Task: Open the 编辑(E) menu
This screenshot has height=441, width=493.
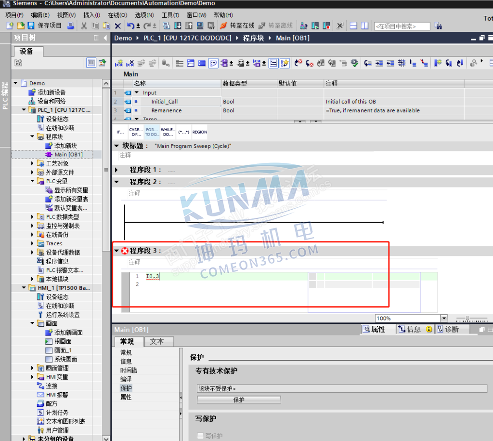Action: 40,15
